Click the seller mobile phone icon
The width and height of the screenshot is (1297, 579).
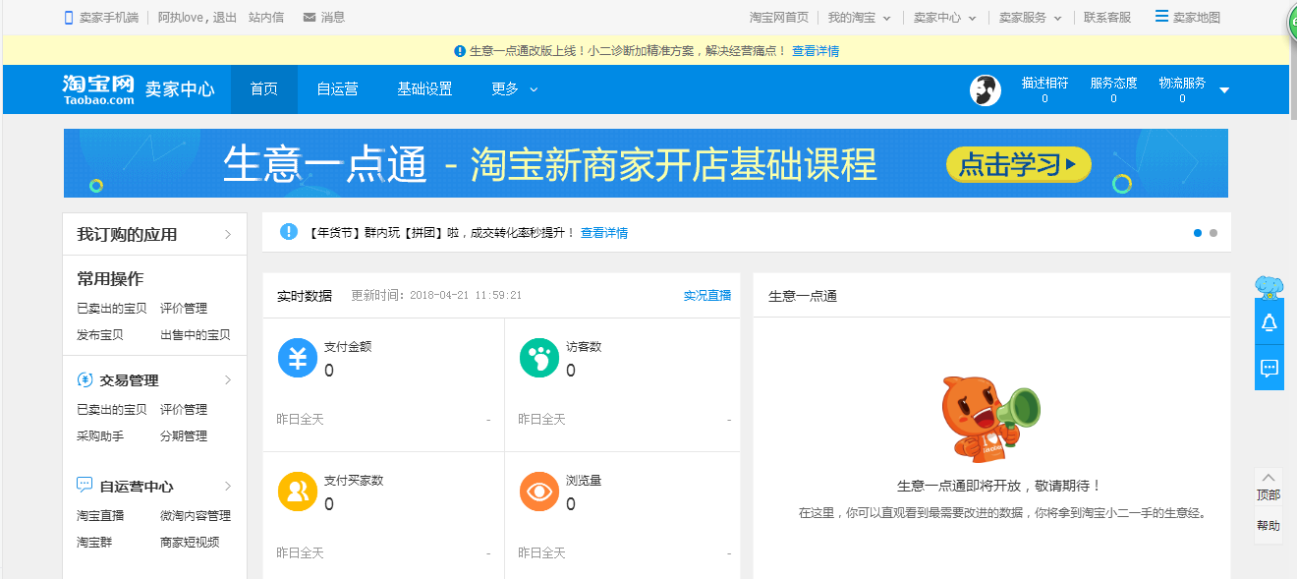69,18
